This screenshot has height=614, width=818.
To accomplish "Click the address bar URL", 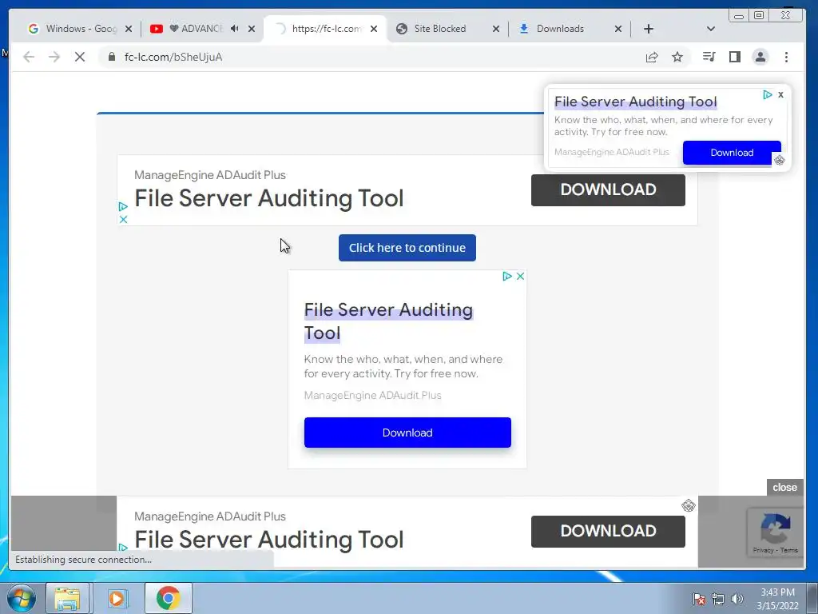I will point(173,57).
